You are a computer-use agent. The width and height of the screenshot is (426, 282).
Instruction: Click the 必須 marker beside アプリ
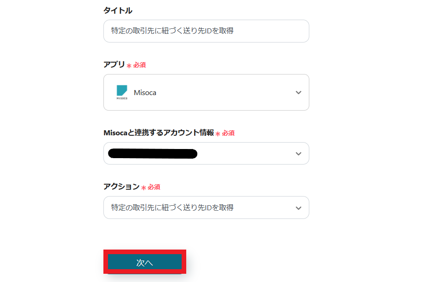point(140,65)
